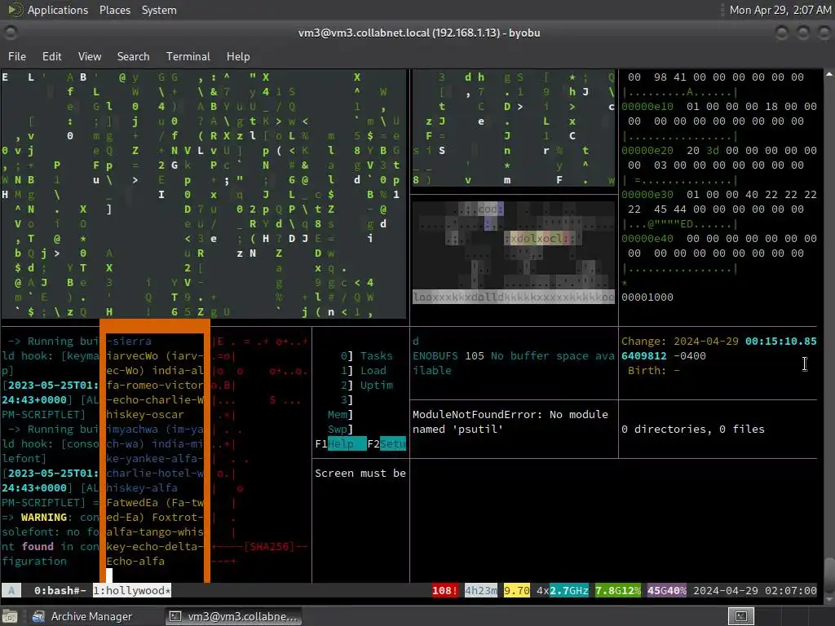Click the 00000e30 hexdump offset
This screenshot has width=835, height=626.
[647, 194]
